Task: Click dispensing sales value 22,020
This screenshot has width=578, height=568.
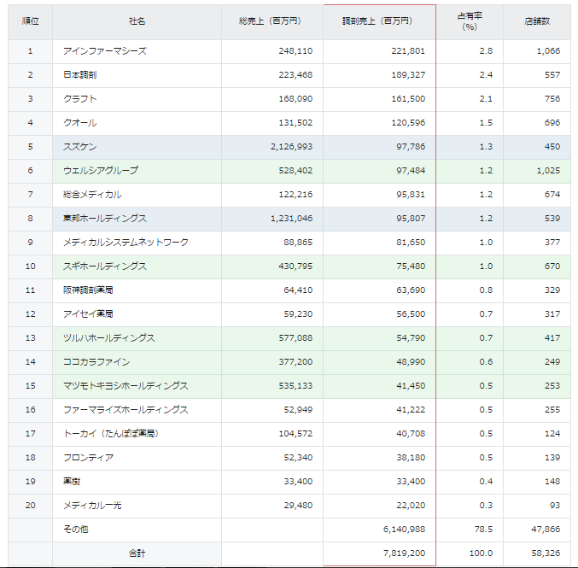Action: pyautogui.click(x=411, y=506)
